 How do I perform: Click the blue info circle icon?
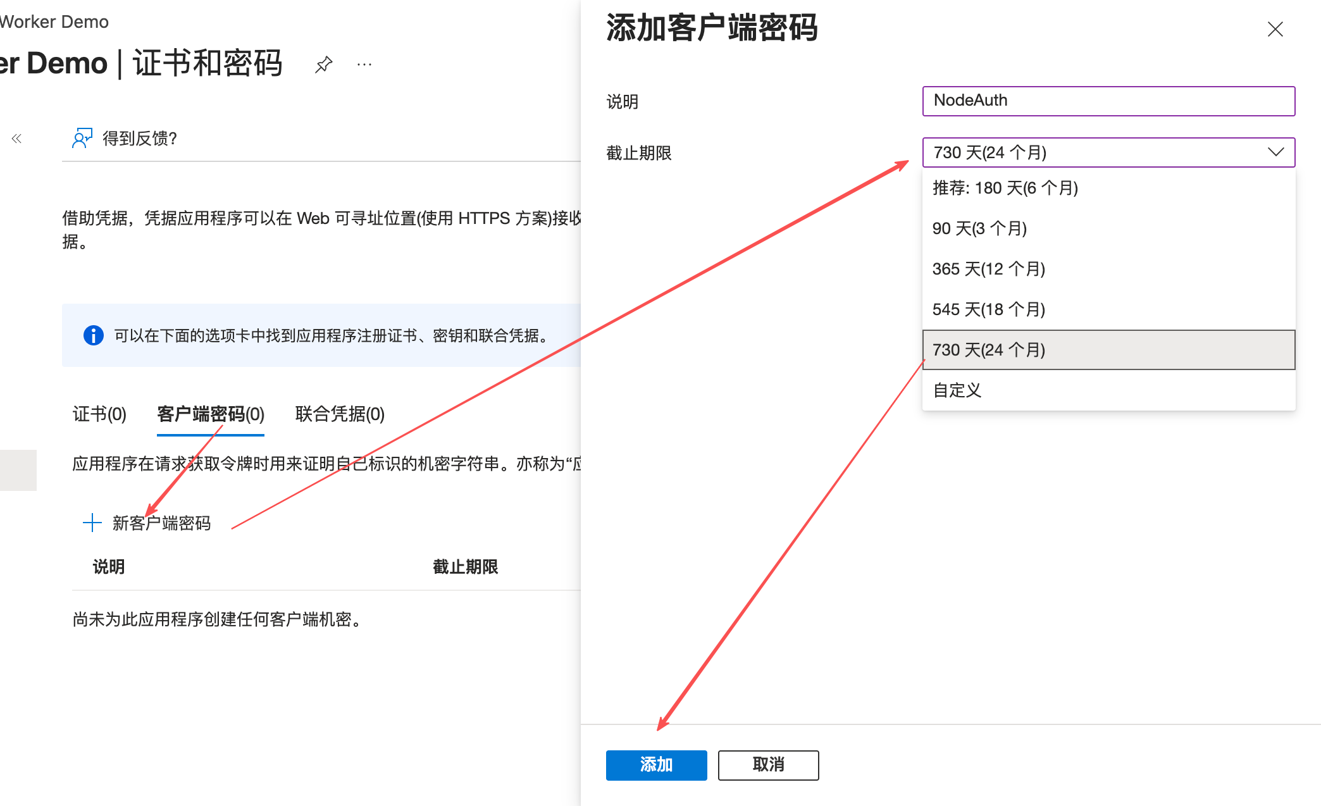coord(94,335)
